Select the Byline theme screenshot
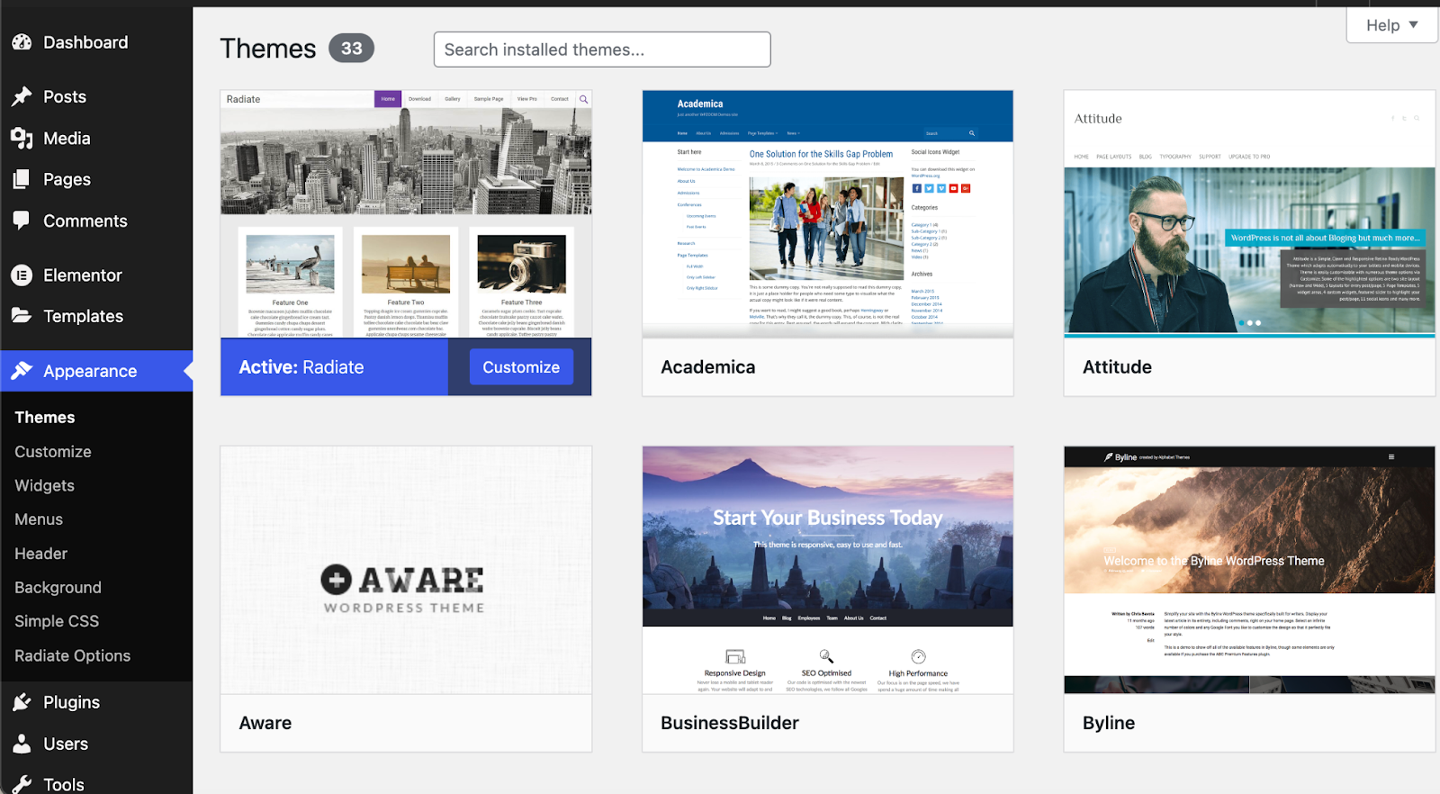This screenshot has height=794, width=1440. [1249, 570]
